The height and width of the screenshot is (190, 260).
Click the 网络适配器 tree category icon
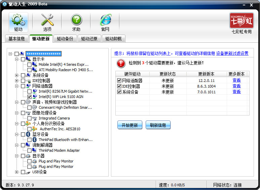pyautogui.click(x=28, y=86)
